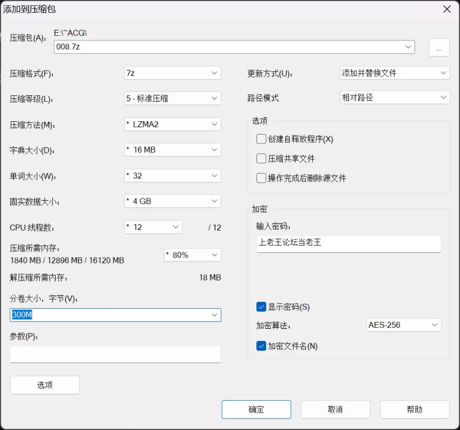Image resolution: width=460 pixels, height=430 pixels.
Task: Enable 操作完成后删除源文件 checkbox
Action: coord(261,178)
